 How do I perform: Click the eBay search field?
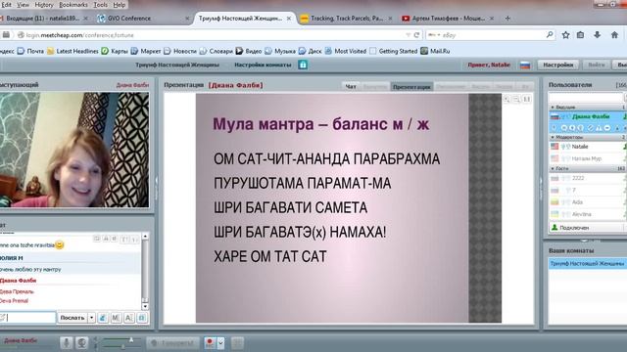tap(493, 35)
